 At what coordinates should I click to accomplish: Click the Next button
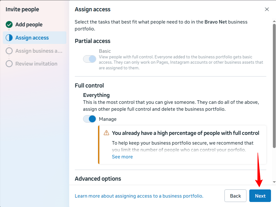click(x=260, y=196)
